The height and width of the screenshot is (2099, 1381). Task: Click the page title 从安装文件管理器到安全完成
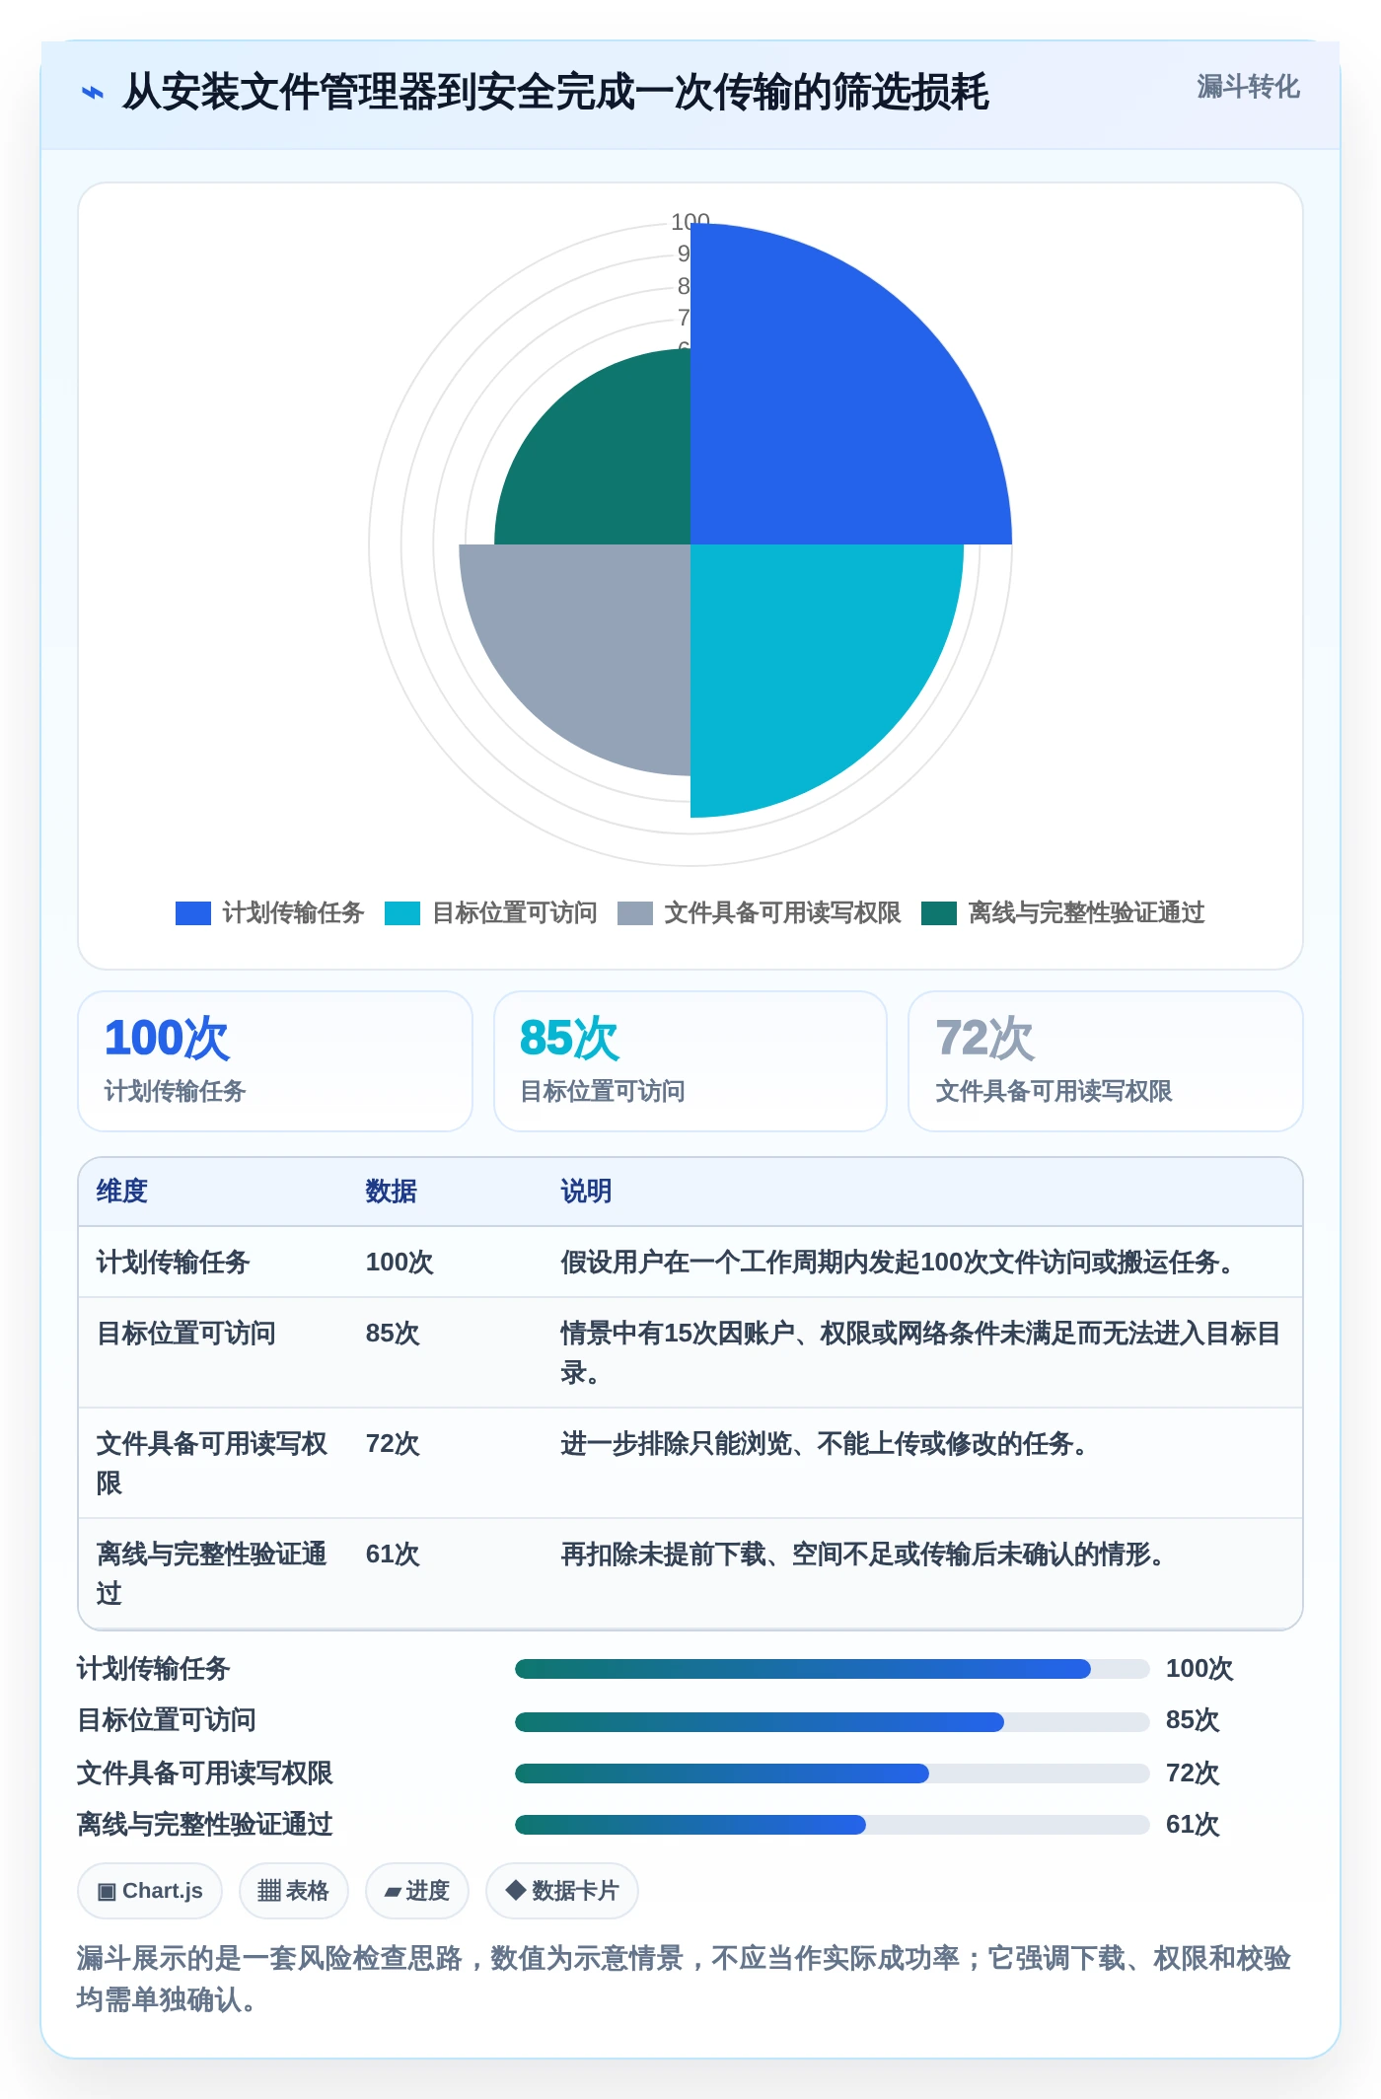[555, 93]
